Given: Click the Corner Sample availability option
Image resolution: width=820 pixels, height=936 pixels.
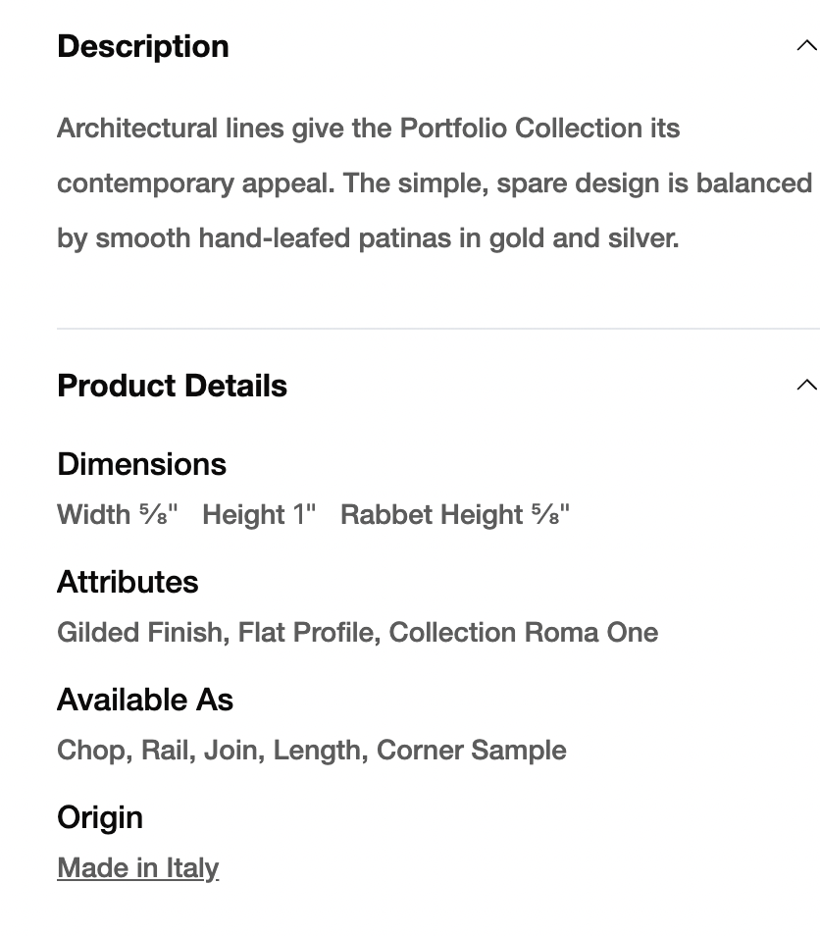Looking at the screenshot, I should [471, 750].
